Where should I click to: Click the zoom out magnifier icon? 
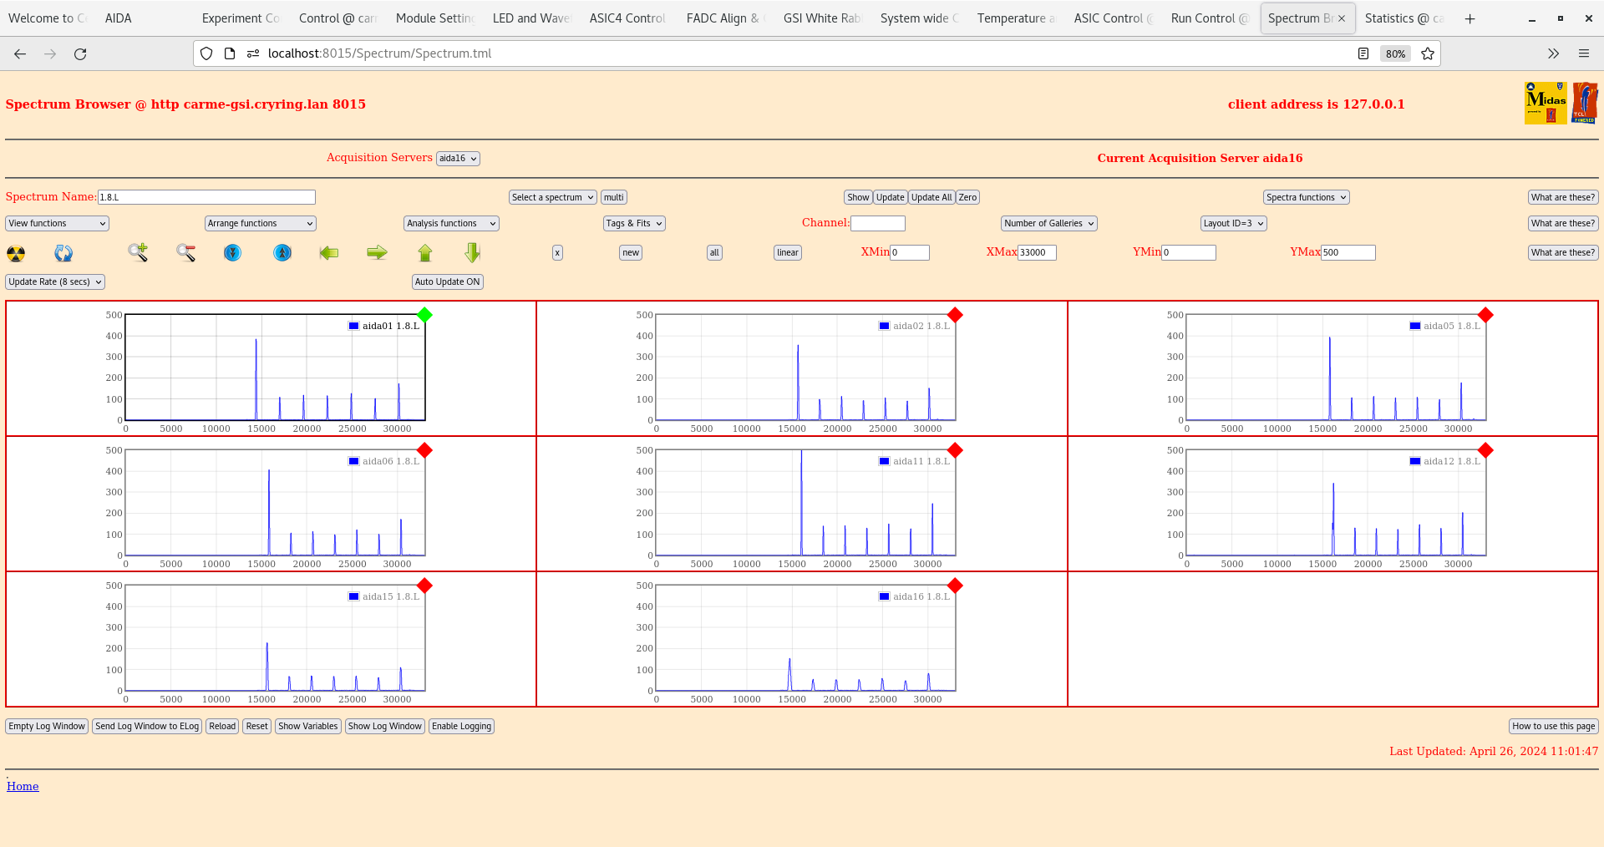[x=185, y=252]
